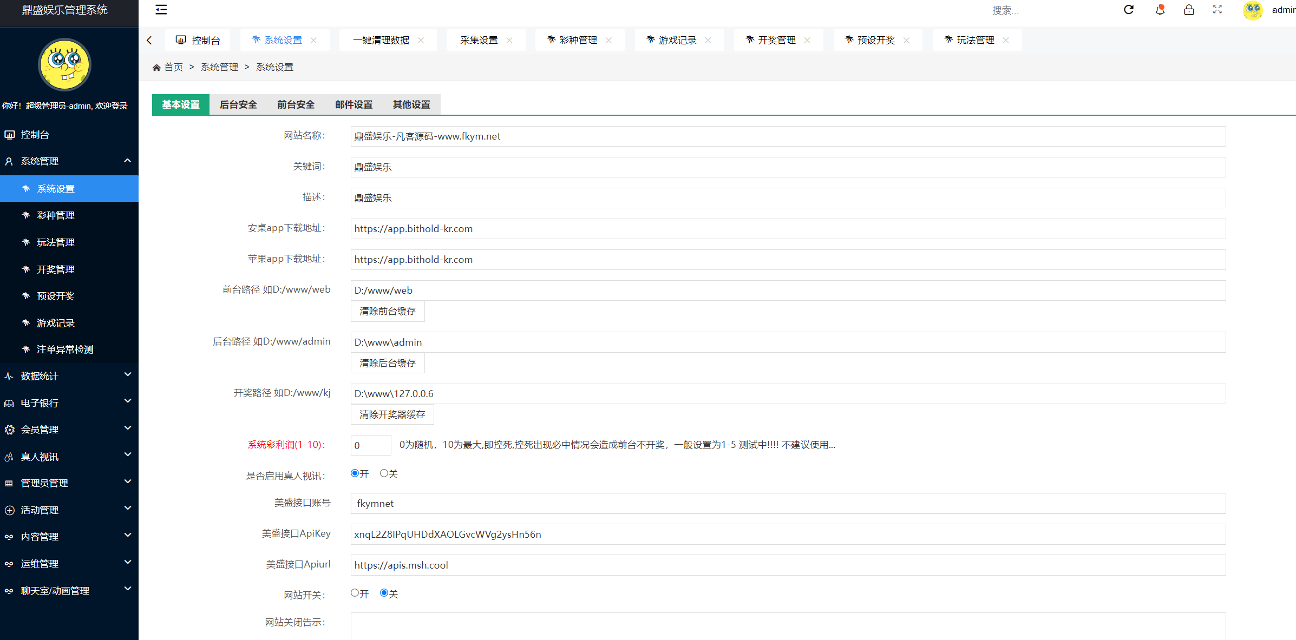
Task: Click the lock screen icon
Action: (x=1189, y=10)
